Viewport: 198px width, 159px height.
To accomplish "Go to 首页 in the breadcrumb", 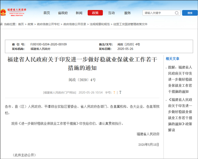I will click(x=21, y=24).
